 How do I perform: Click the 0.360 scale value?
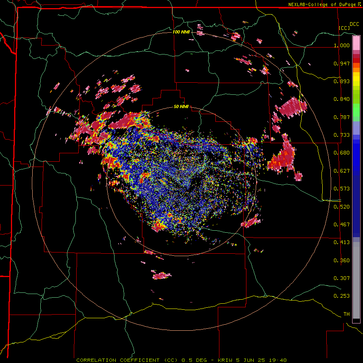pos(342,261)
